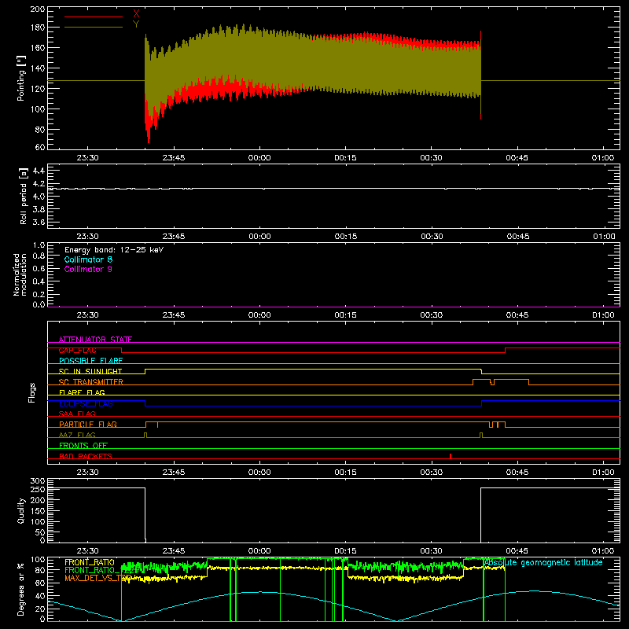Click the 00:30 time label under Roll period plot
This screenshot has height=629, width=629.
[x=432, y=237]
